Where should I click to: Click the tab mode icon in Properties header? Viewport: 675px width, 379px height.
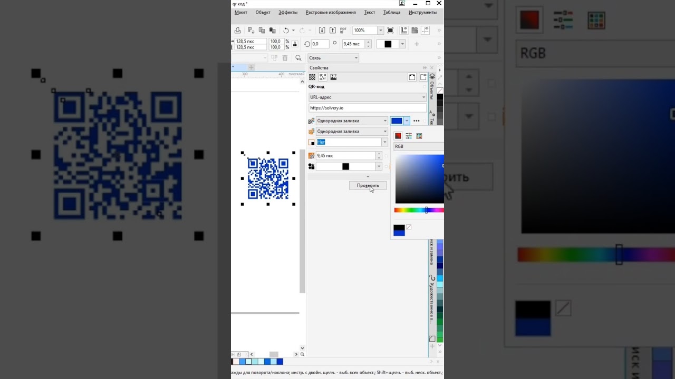point(423,77)
